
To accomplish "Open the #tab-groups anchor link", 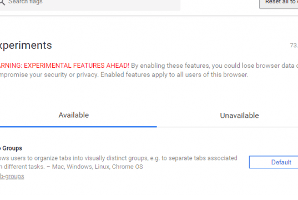I will pos(12,176).
